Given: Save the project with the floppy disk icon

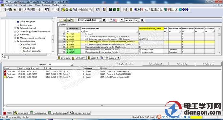Looking at the screenshot, I should point(11,9).
